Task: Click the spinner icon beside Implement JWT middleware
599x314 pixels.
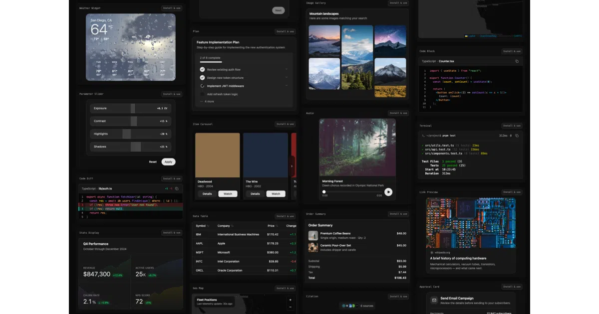Action: 202,86
